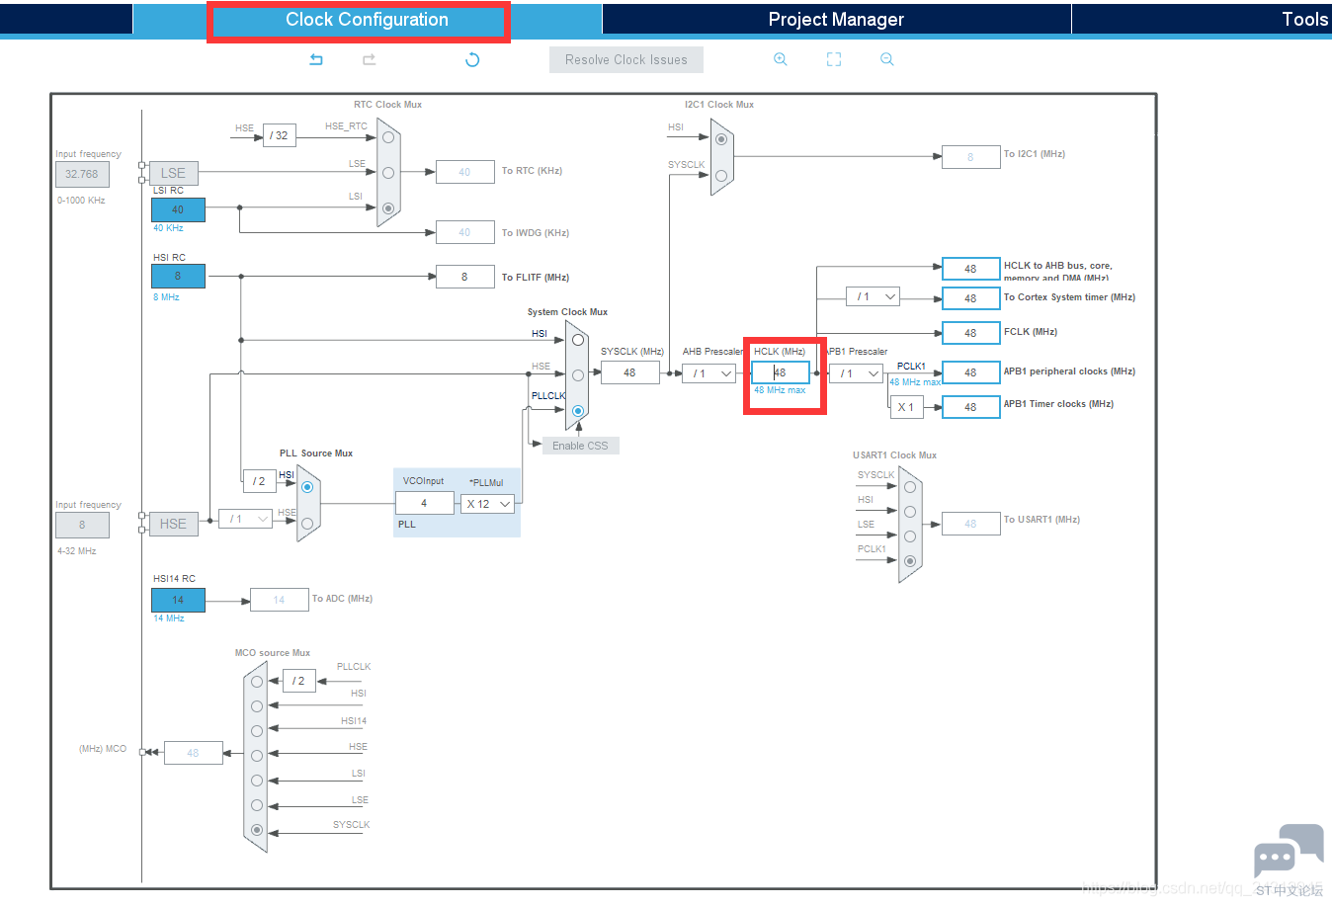The height and width of the screenshot is (906, 1332).
Task: Click the To FLITF (MHz) value box
Action: [464, 277]
